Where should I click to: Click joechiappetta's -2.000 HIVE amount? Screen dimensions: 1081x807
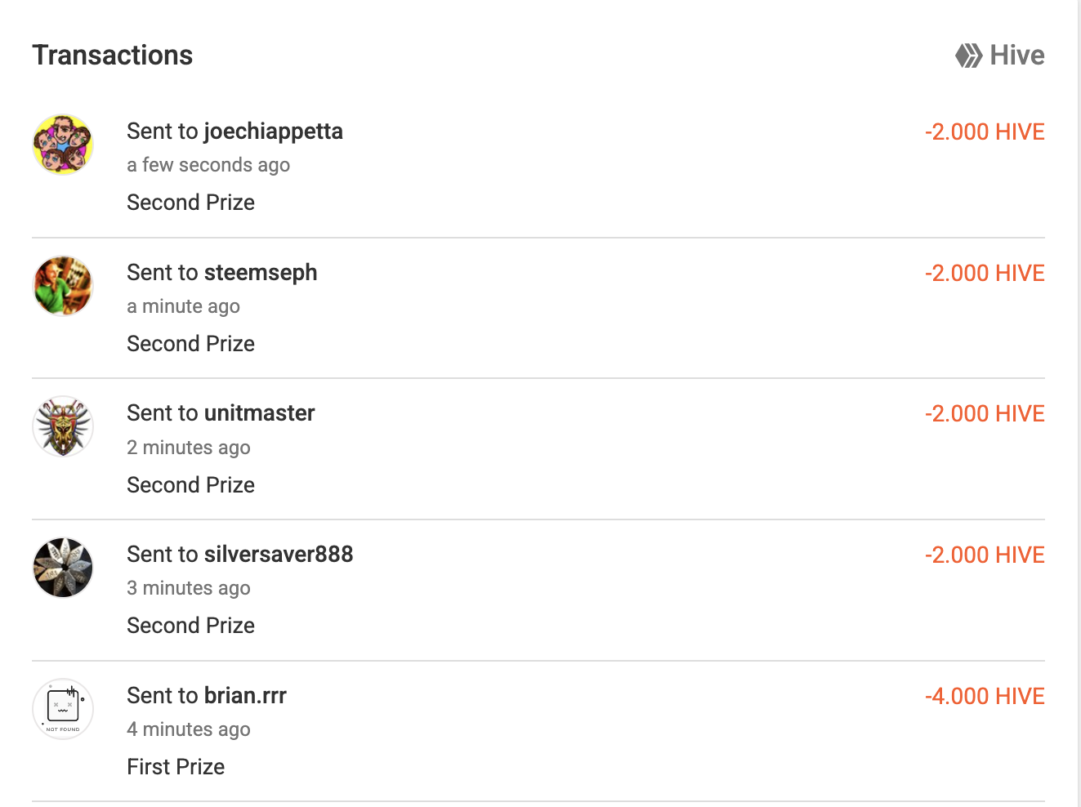point(985,132)
